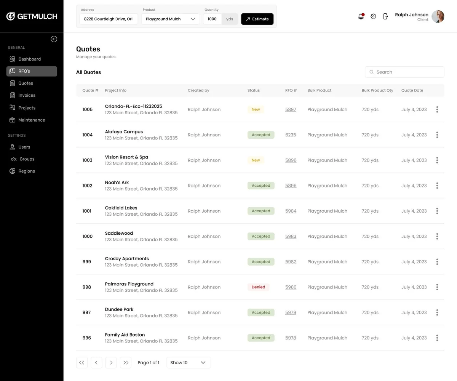
Task: Click the Address input field
Action: (109, 19)
